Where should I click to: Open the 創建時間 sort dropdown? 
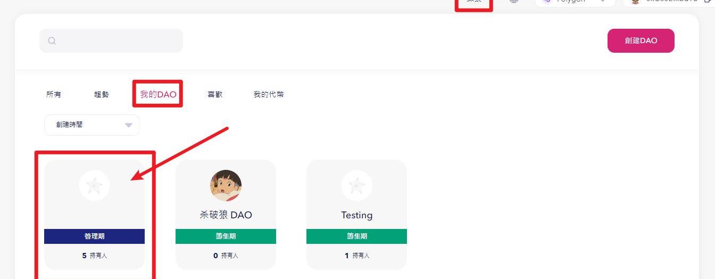[x=92, y=125]
